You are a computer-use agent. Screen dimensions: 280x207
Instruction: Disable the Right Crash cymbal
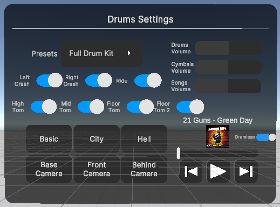coord(99,80)
